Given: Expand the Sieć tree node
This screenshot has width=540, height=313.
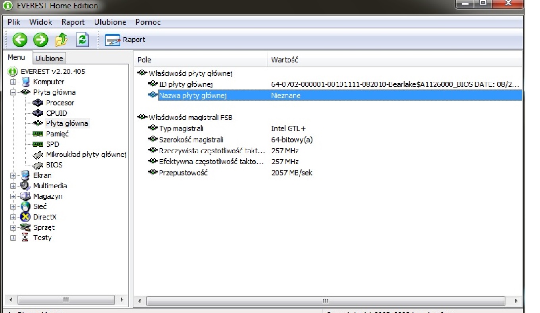Looking at the screenshot, I should tap(13, 207).
